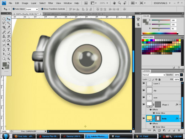Toggle lock all on layer
Image resolution: width=185 pixels, height=139 pixels.
click(159, 79)
